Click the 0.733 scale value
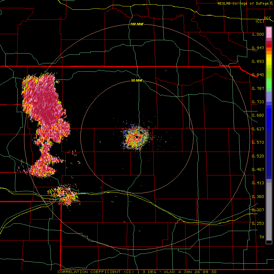274x274 pixels. [x=258, y=102]
